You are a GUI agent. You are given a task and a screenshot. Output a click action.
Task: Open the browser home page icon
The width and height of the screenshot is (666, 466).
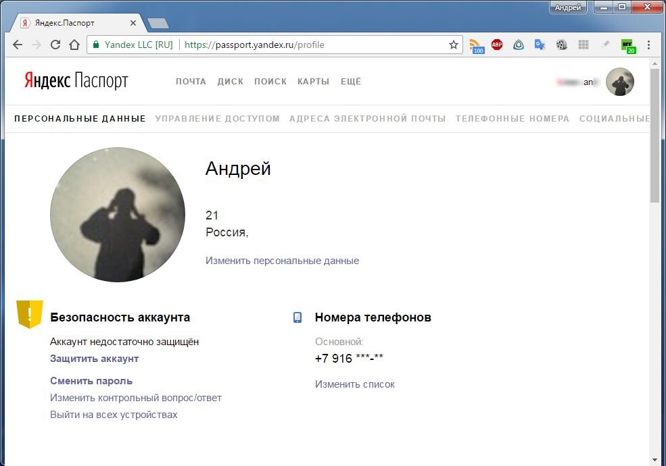click(74, 45)
